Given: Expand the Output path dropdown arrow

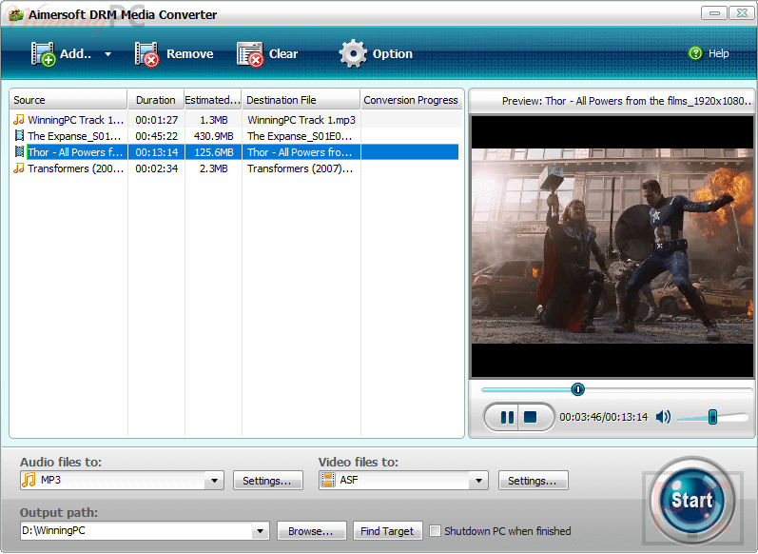Looking at the screenshot, I should [260, 531].
